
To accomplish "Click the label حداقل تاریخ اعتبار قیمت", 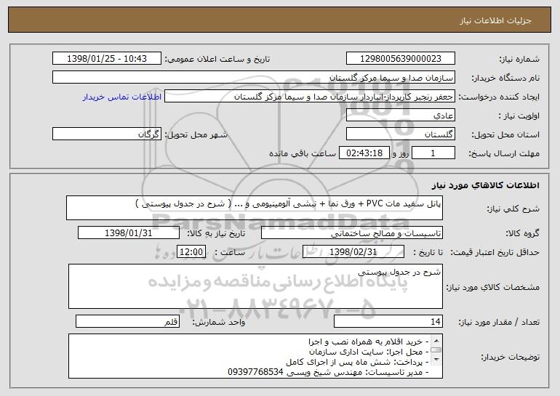I will point(495,252).
